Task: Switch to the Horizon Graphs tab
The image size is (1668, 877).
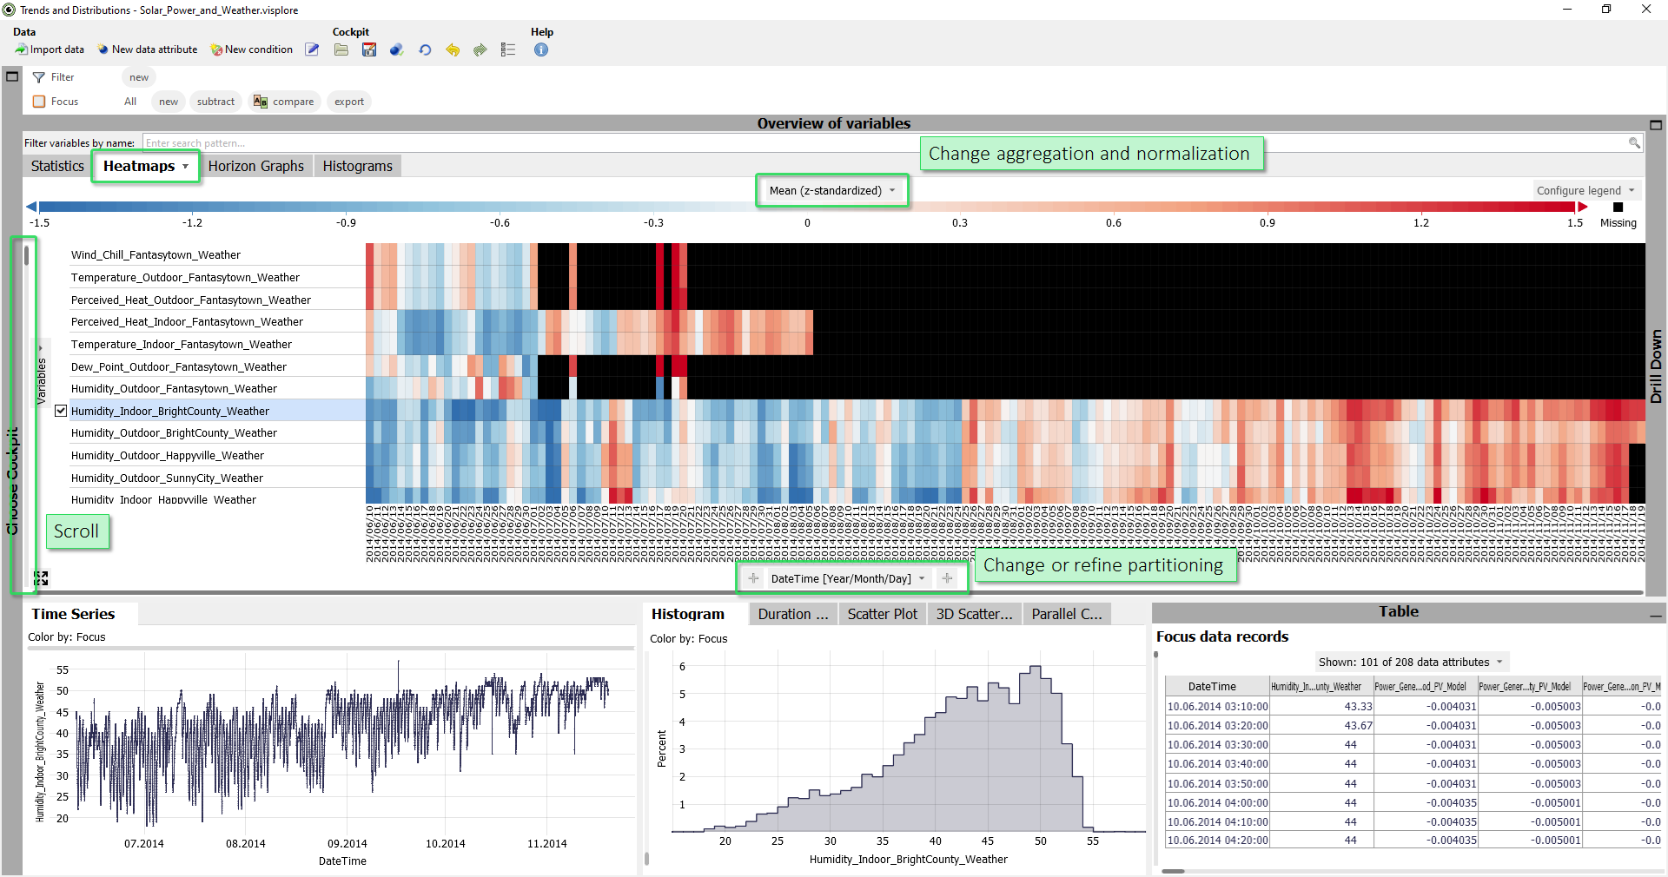Action: point(255,166)
